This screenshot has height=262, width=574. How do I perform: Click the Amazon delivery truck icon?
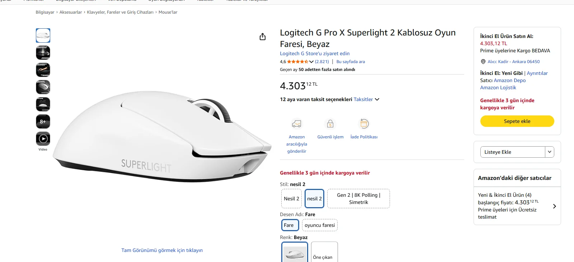tap(297, 124)
